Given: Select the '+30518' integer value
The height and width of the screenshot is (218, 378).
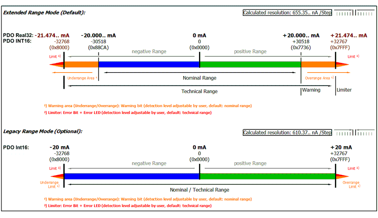Looking at the screenshot, I should 301,41.
